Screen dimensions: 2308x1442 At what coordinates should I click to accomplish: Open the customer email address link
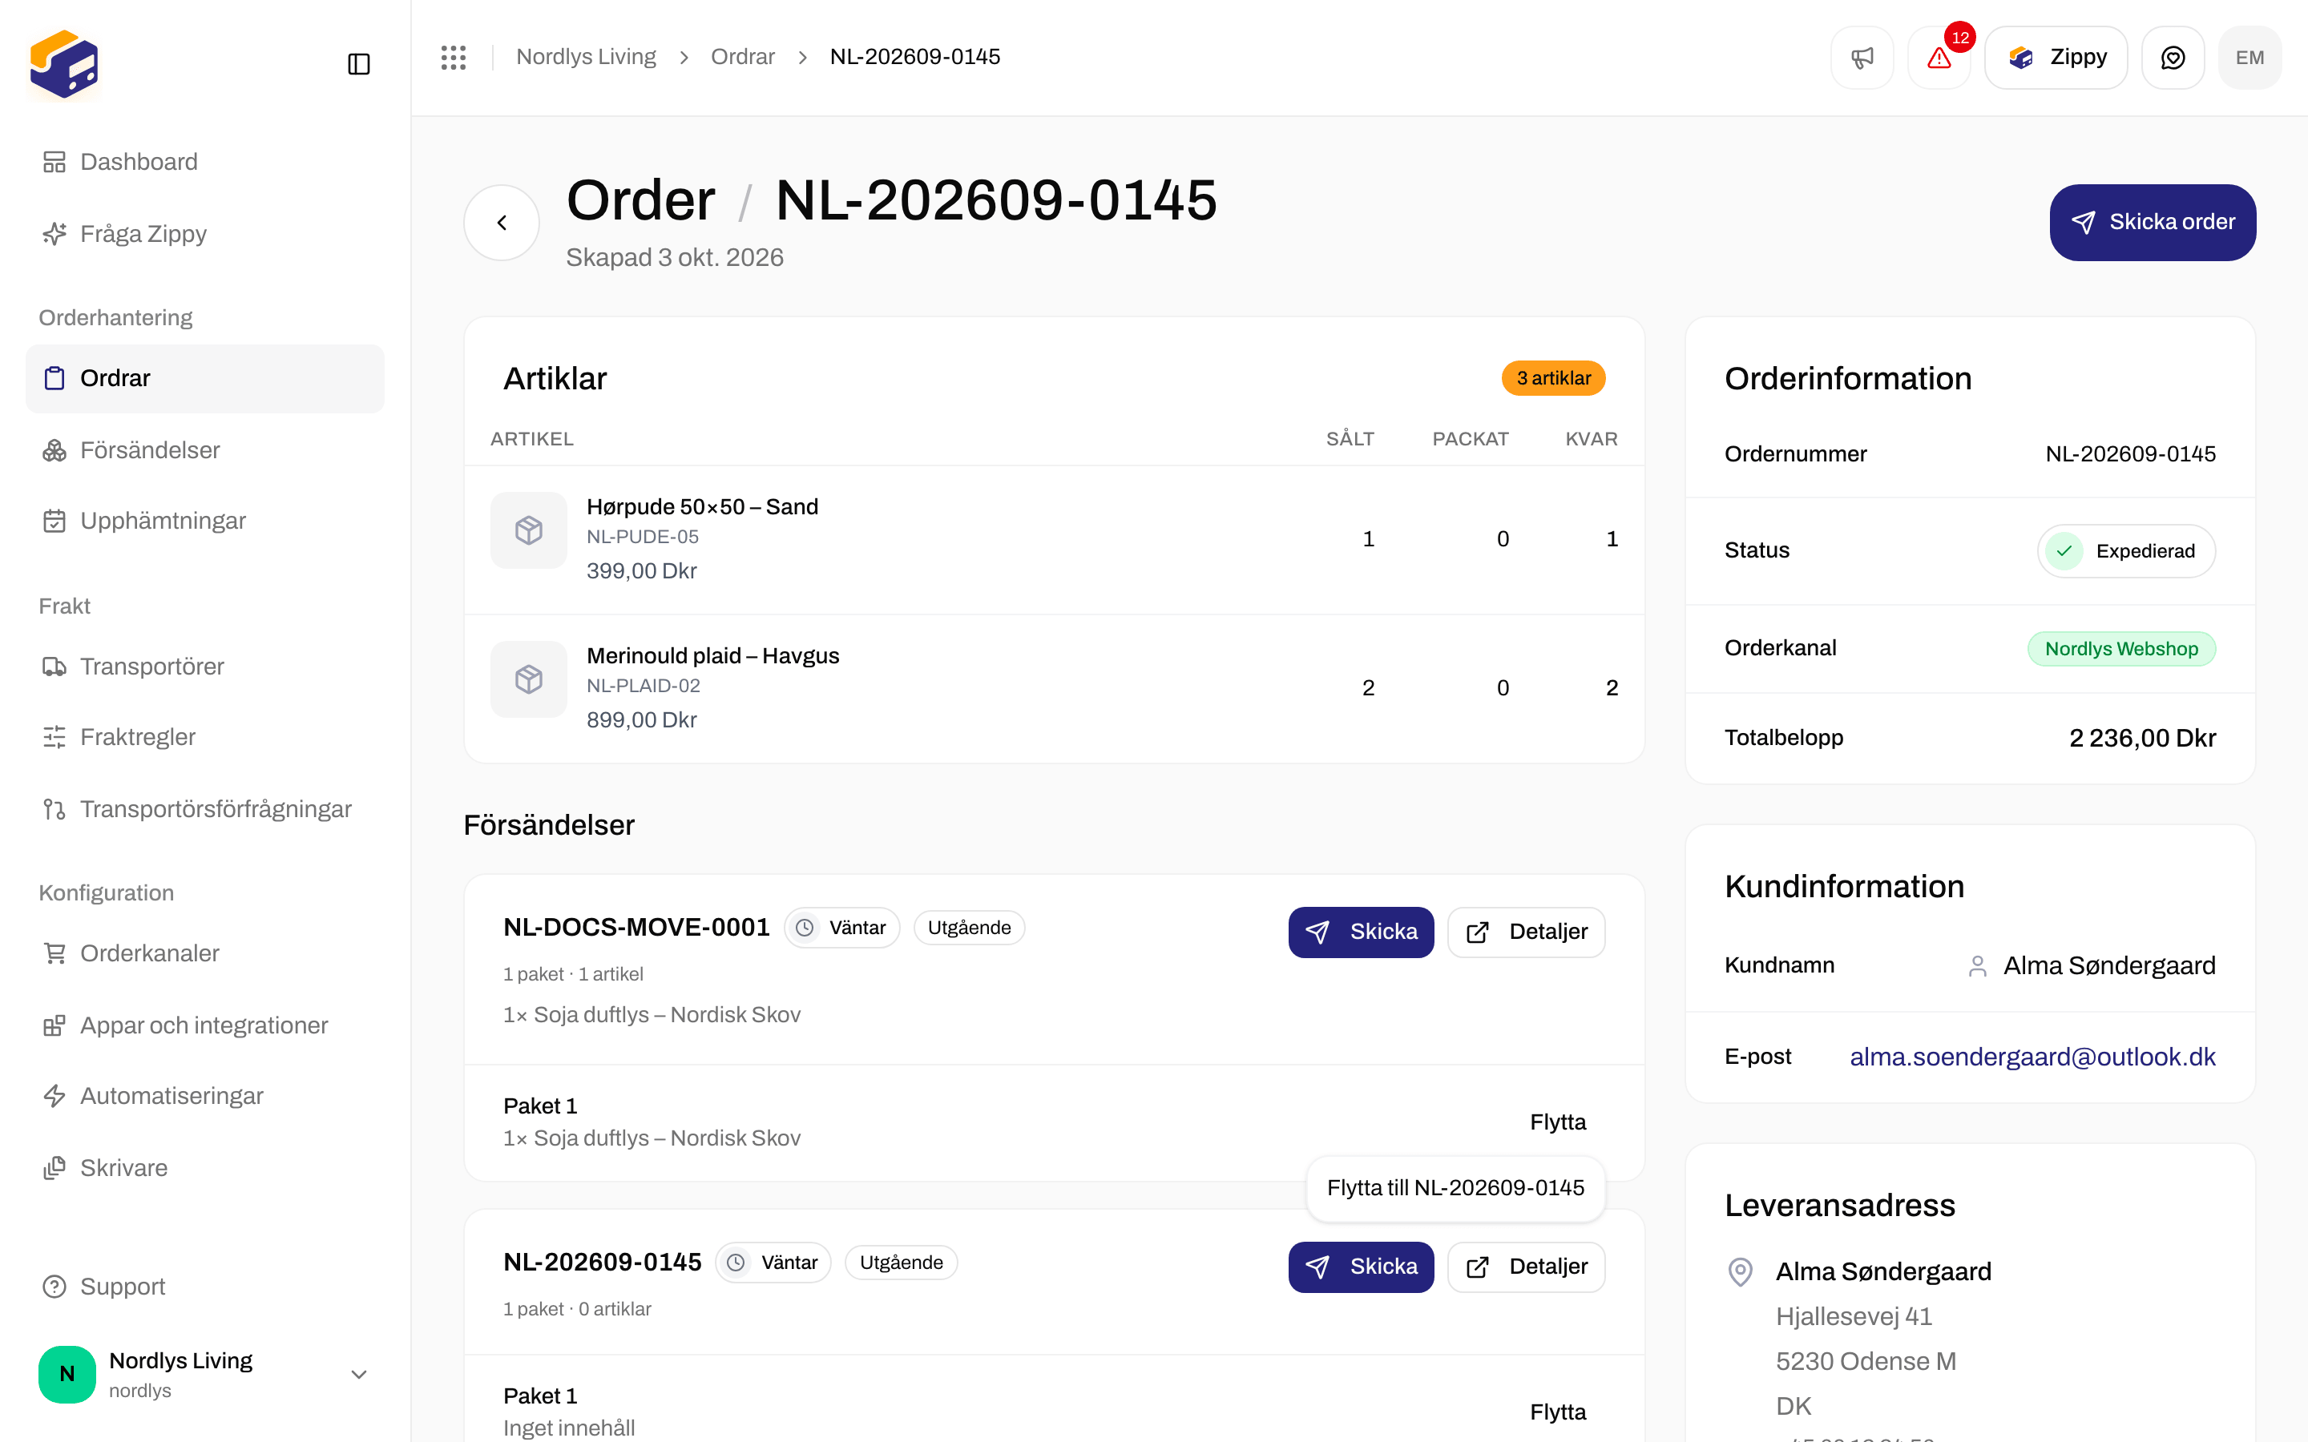pos(2032,1057)
